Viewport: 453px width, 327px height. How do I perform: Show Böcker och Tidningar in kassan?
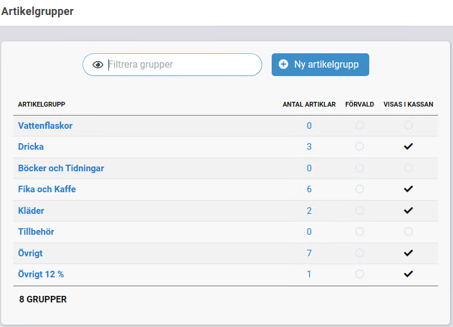point(409,168)
